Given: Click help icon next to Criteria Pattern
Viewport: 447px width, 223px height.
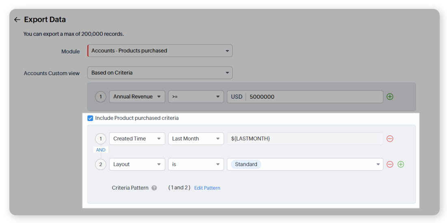Looking at the screenshot, I should [x=154, y=188].
